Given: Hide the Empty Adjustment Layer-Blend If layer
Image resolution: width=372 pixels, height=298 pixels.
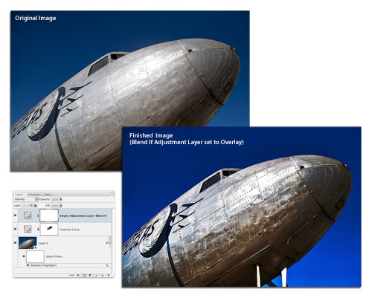Looking at the screenshot, I should tap(15, 216).
